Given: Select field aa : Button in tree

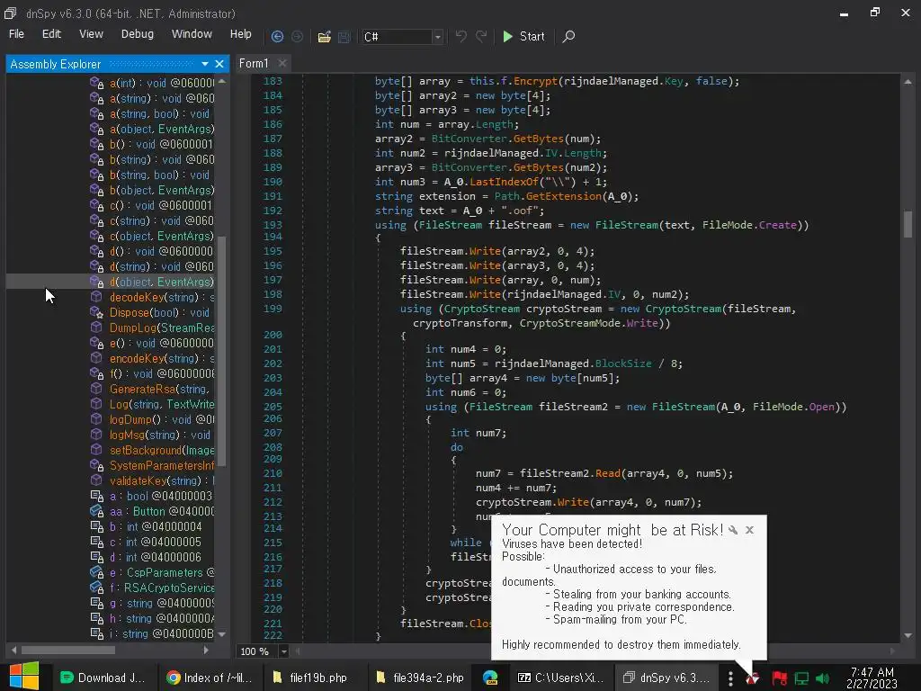Looking at the screenshot, I should point(162,511).
